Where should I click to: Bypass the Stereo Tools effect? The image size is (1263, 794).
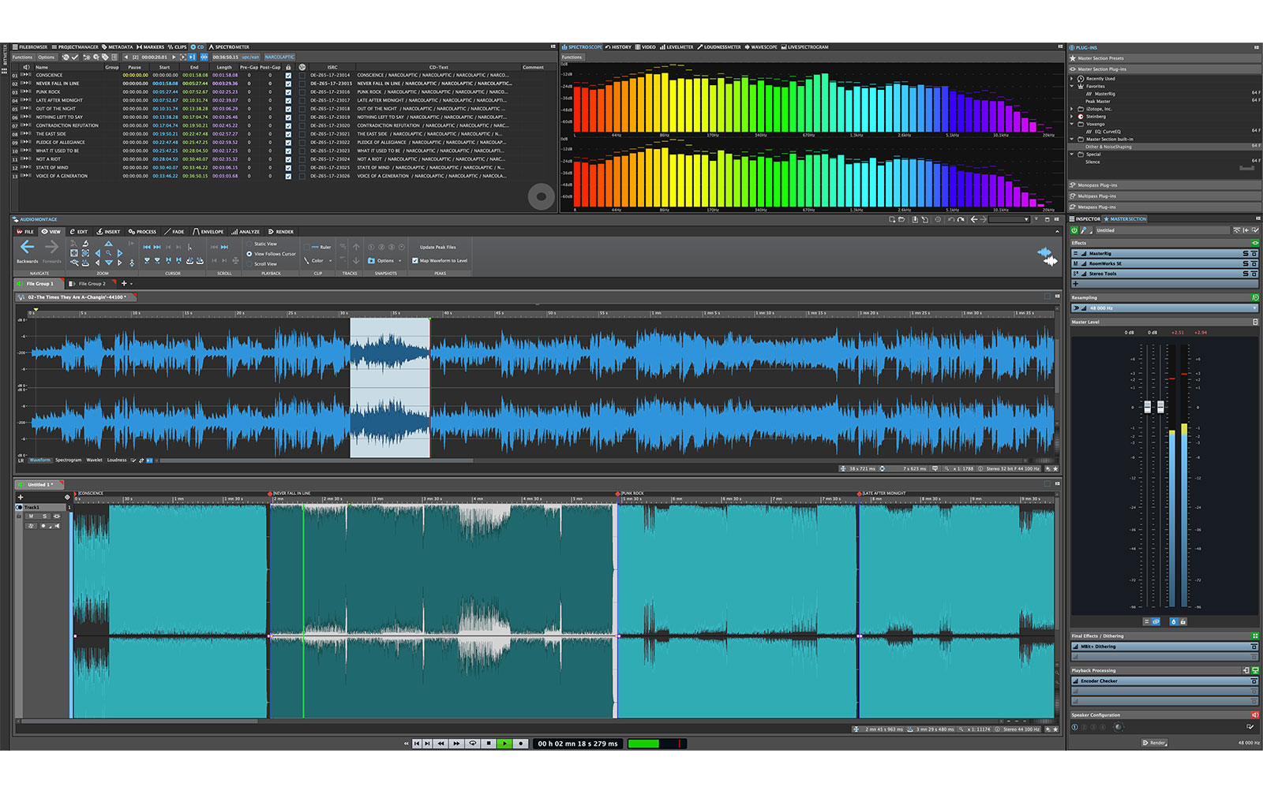click(x=1254, y=274)
